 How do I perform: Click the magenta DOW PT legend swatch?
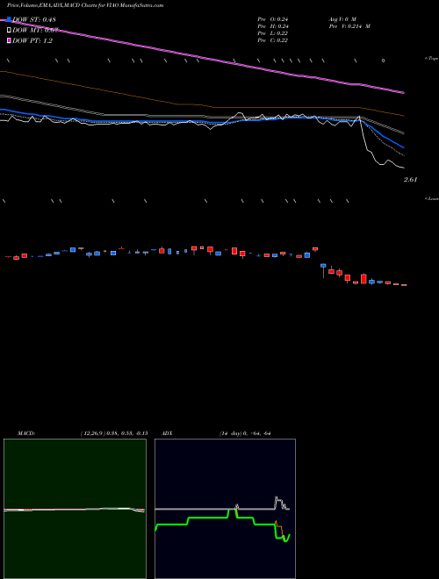[9, 40]
